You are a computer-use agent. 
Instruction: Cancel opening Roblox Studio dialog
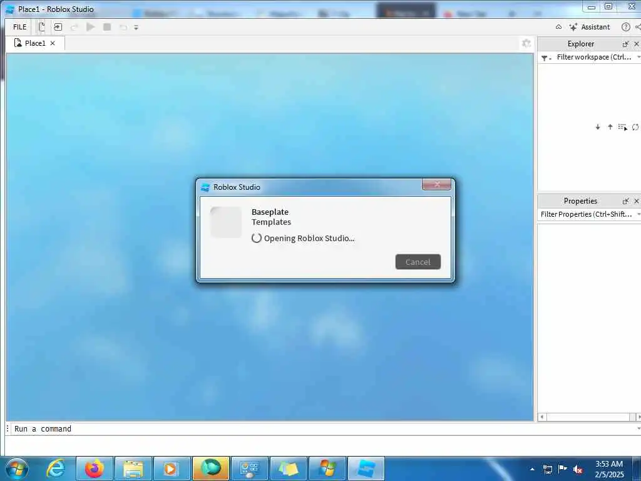[x=418, y=262]
